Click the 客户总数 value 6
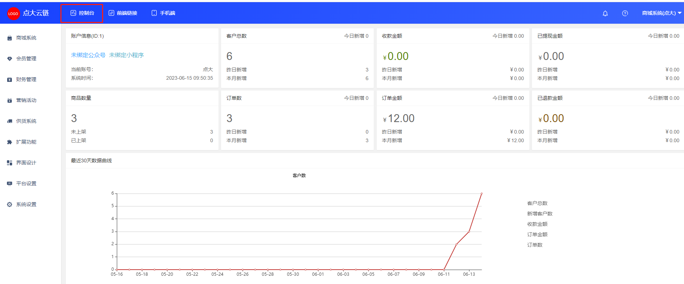This screenshot has height=284, width=684. 229,56
